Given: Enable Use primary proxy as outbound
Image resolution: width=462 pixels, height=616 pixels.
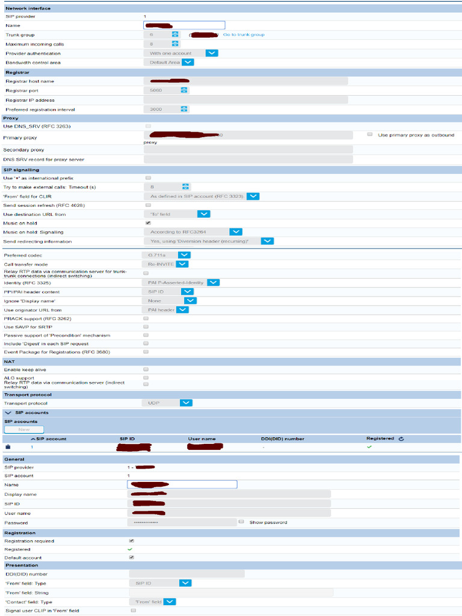Looking at the screenshot, I should click(x=370, y=134).
